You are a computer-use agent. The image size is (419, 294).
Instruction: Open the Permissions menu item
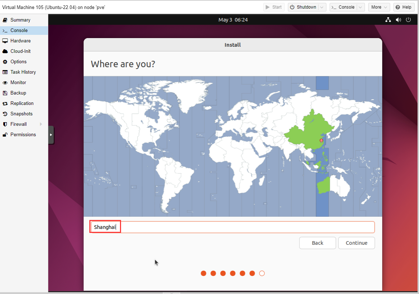[23, 135]
